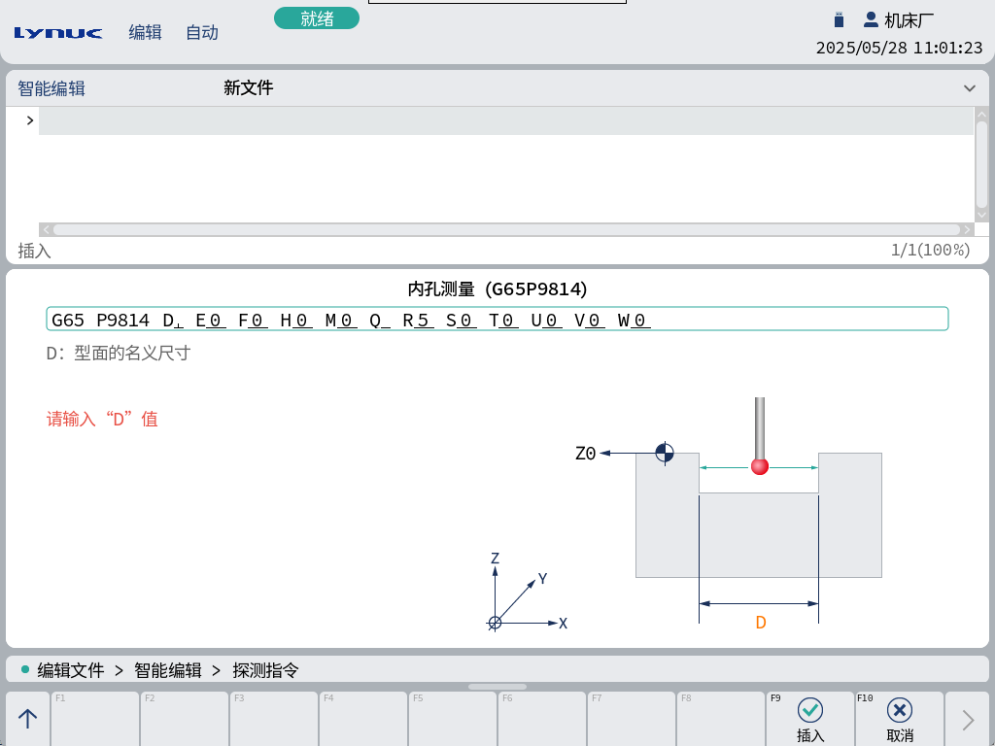Click the red 请输入“D”值 prompt

(x=101, y=419)
